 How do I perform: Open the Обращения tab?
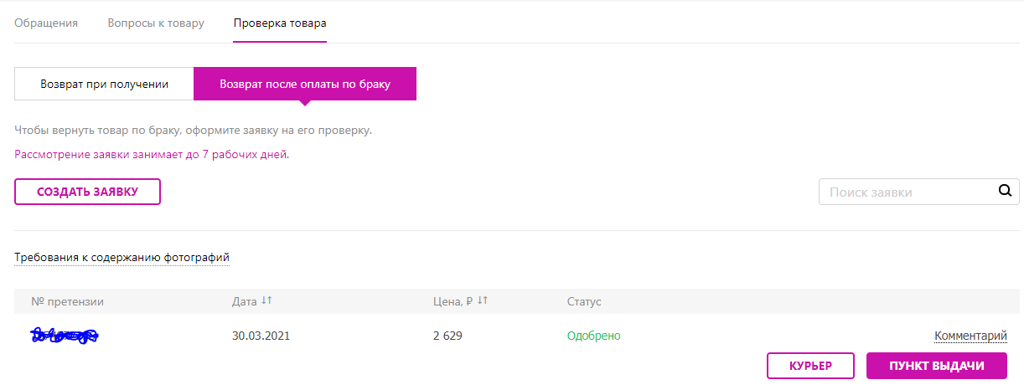pyautogui.click(x=46, y=23)
